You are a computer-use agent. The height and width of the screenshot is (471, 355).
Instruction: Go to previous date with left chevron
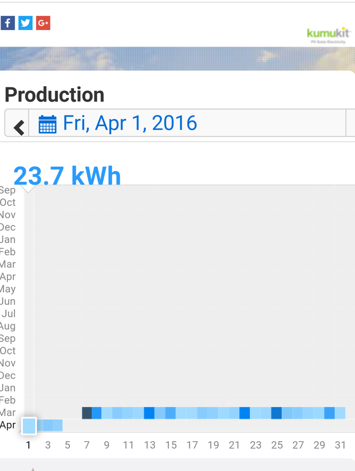(x=17, y=126)
